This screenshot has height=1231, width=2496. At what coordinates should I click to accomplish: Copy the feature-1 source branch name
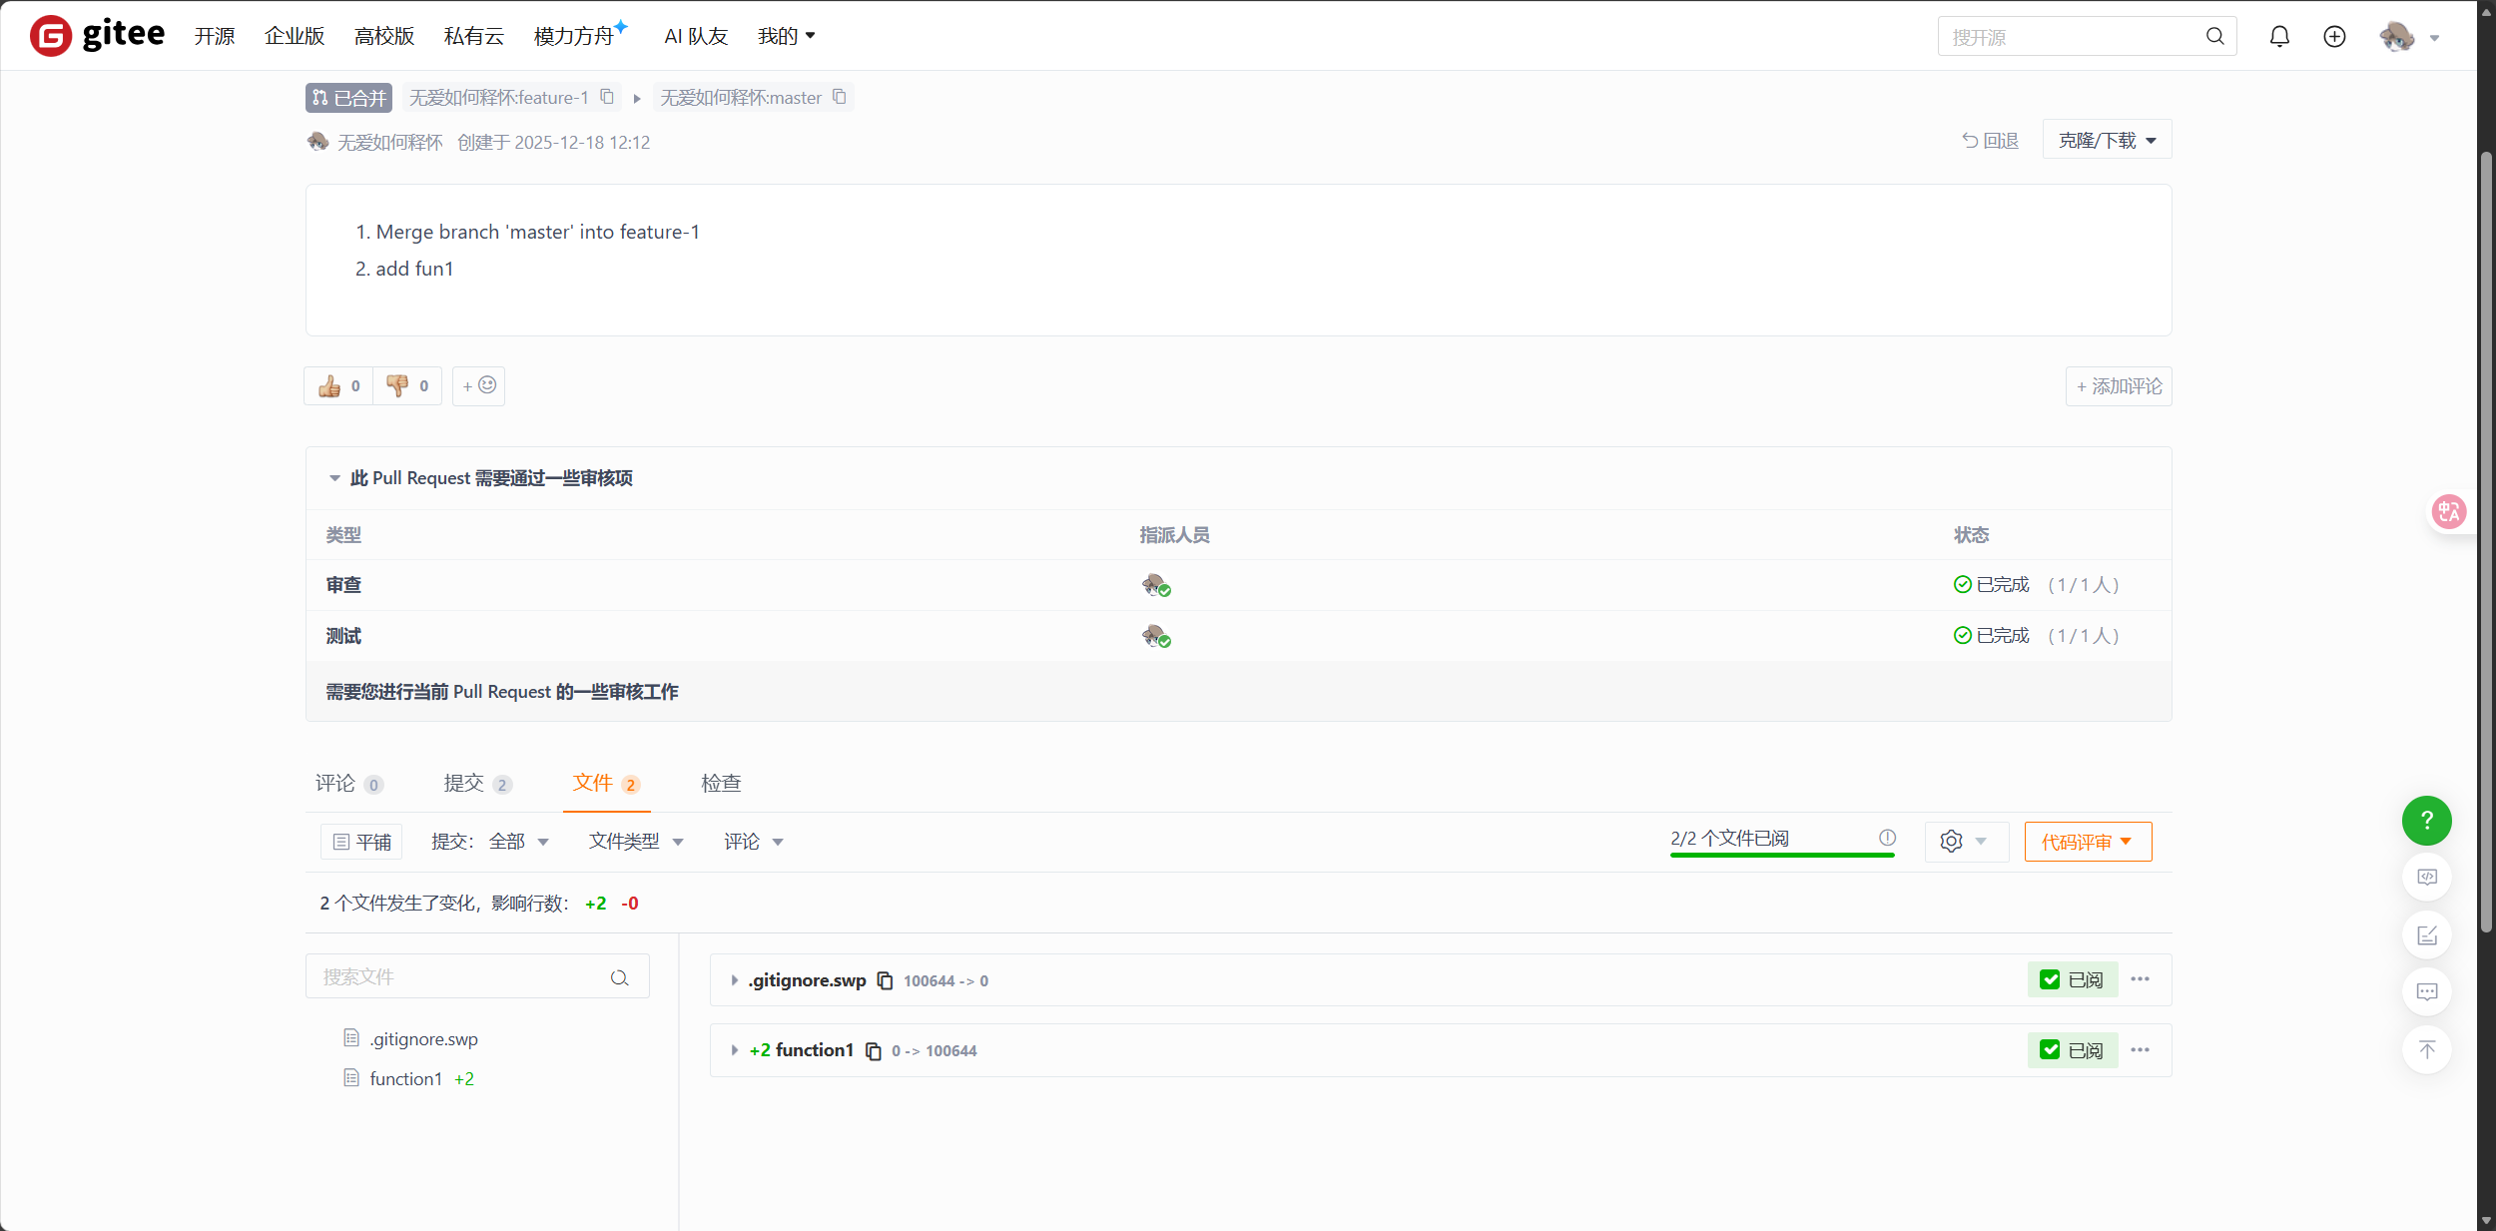(607, 97)
